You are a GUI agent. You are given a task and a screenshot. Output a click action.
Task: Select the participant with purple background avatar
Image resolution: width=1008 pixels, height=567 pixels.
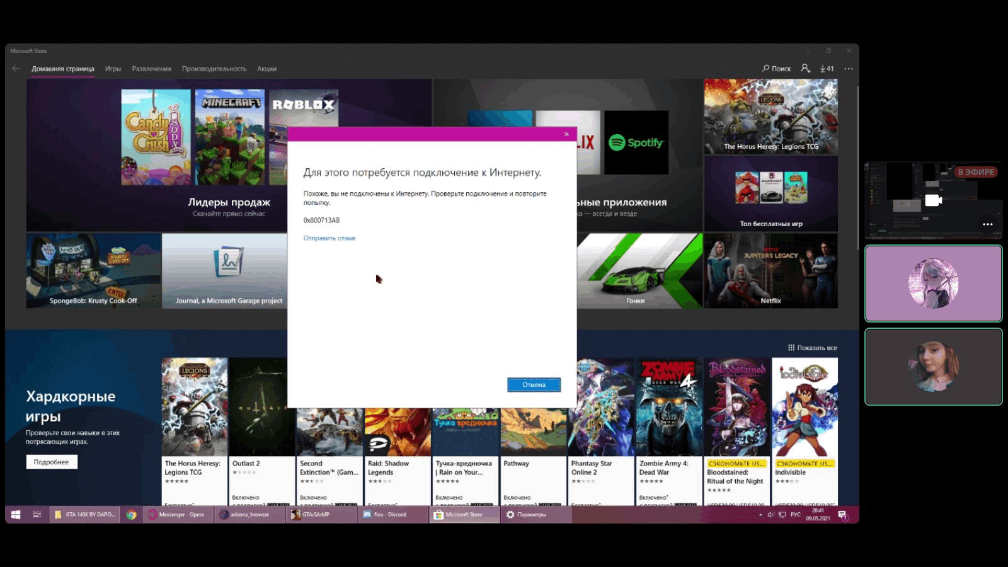933,283
